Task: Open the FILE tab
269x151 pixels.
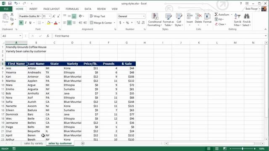Action: point(6,9)
